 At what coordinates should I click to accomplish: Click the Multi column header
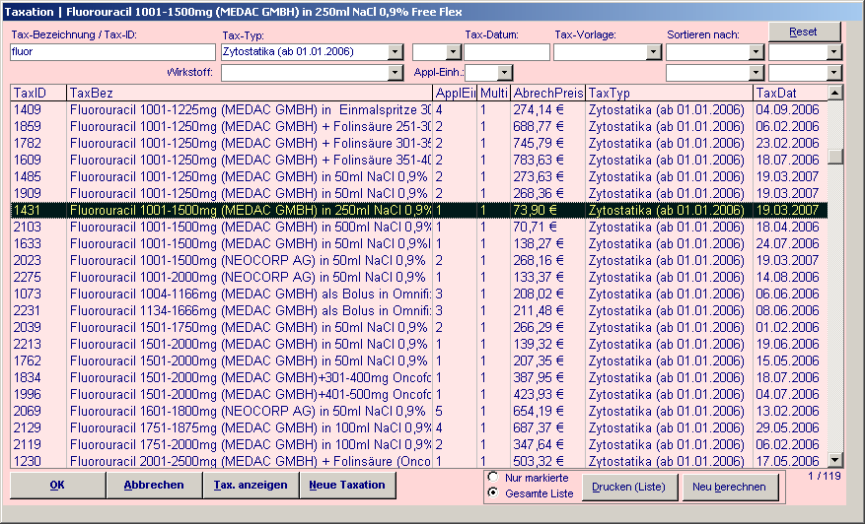[494, 94]
